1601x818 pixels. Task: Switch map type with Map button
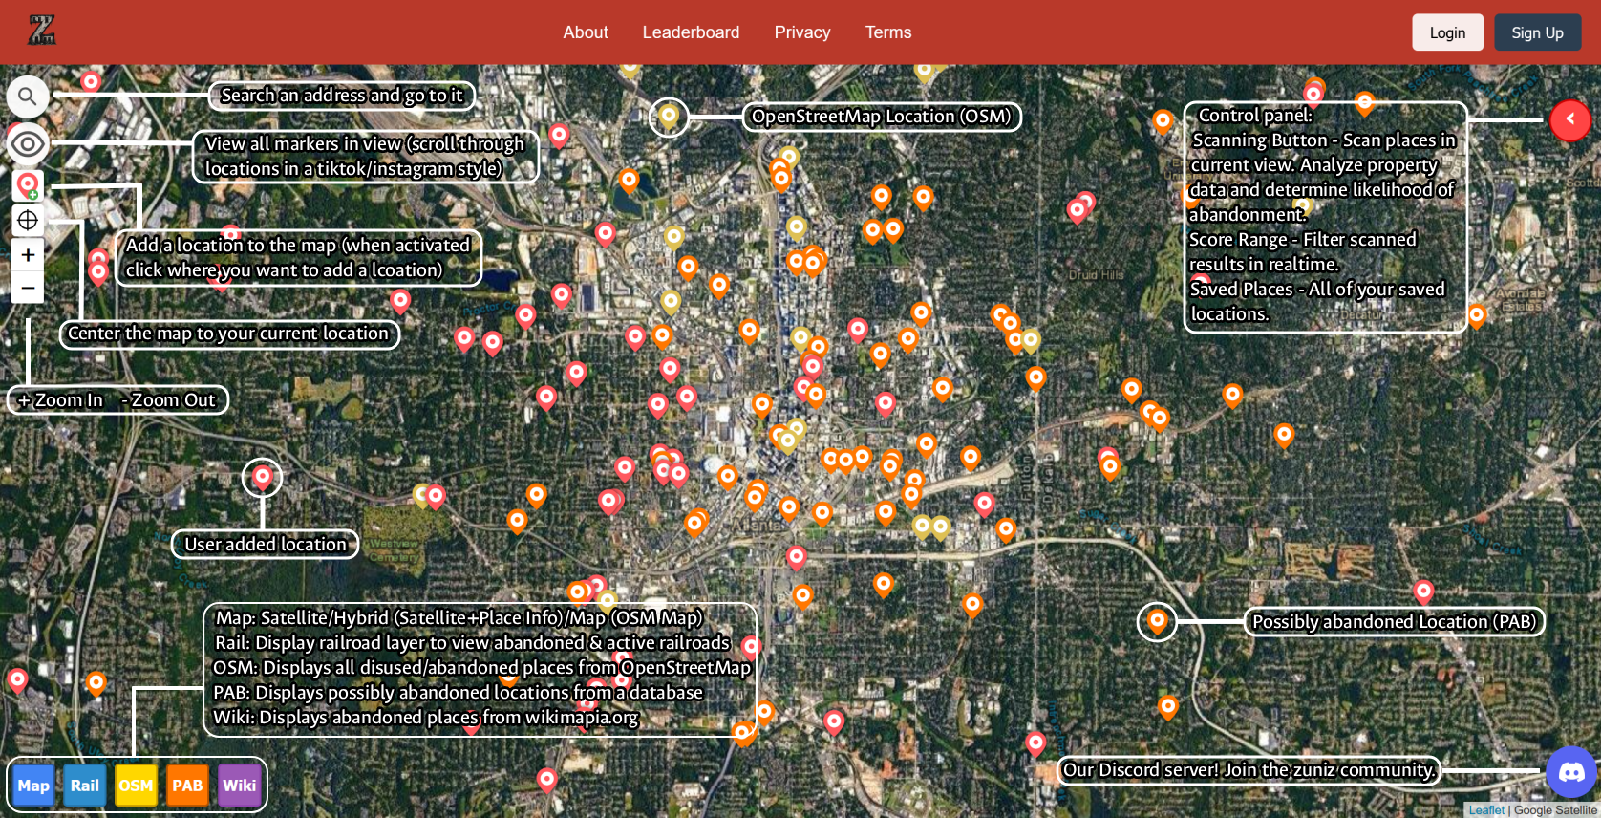click(33, 786)
